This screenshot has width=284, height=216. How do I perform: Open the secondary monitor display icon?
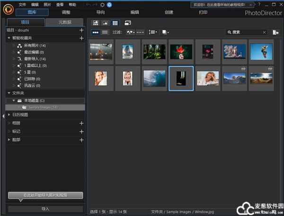click(x=128, y=23)
